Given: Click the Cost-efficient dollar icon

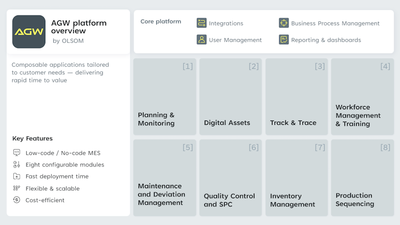Looking at the screenshot, I should 17,200.
